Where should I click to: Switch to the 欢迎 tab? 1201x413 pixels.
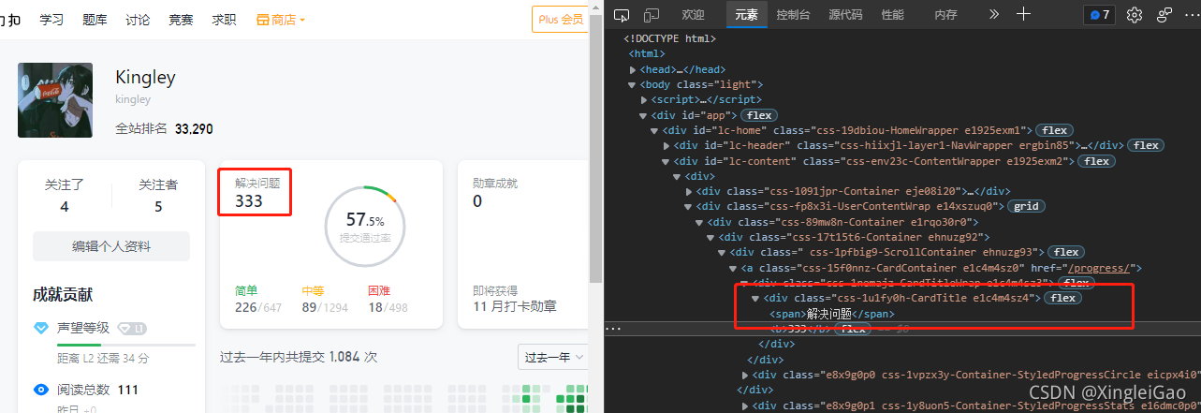[693, 15]
